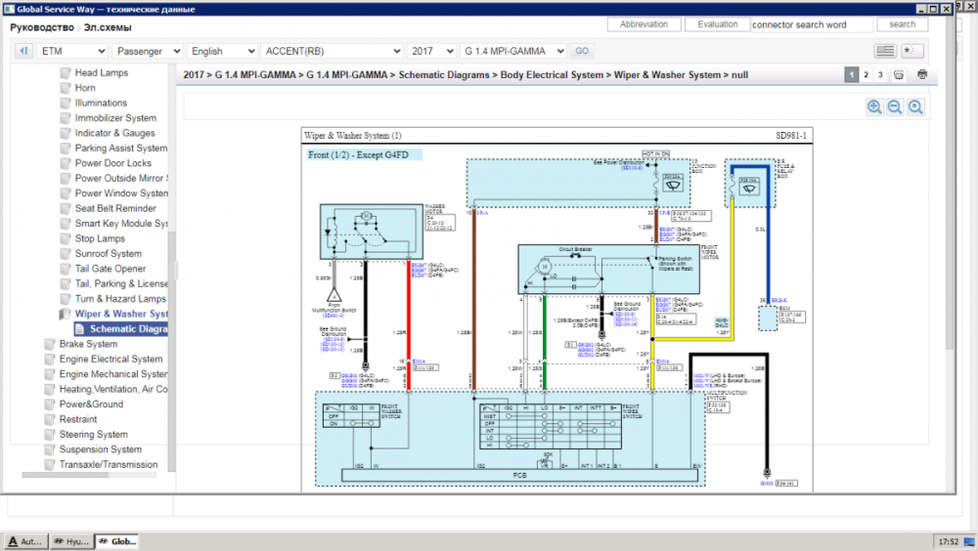The height and width of the screenshot is (551, 978).
Task: Go to page 2 of the diagram
Action: click(867, 74)
